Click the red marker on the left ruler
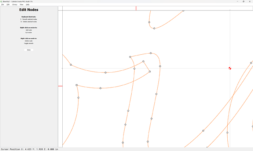Viewport: 253px width, 151px height. click(60, 86)
